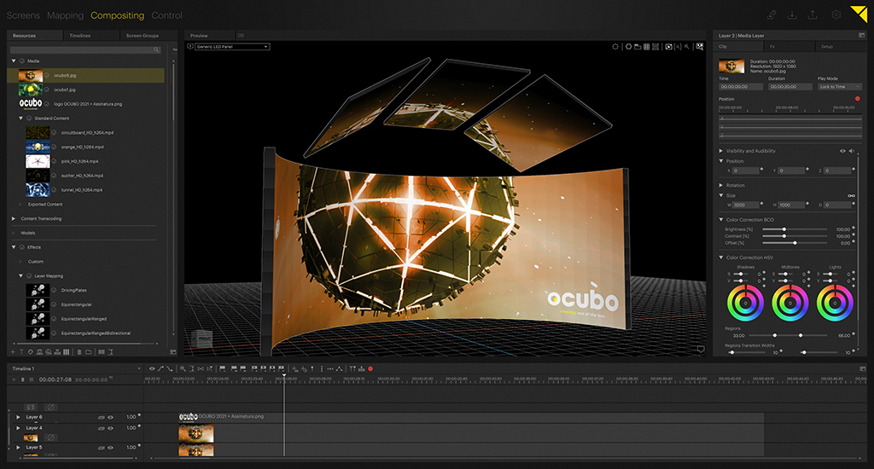
Task: Click the grid icon in preview toolbar
Action: click(645, 47)
